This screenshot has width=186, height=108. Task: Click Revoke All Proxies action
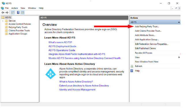click(144, 53)
